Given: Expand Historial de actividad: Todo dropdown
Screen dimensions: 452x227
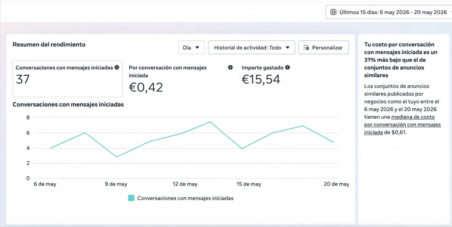Looking at the screenshot, I should 252,48.
